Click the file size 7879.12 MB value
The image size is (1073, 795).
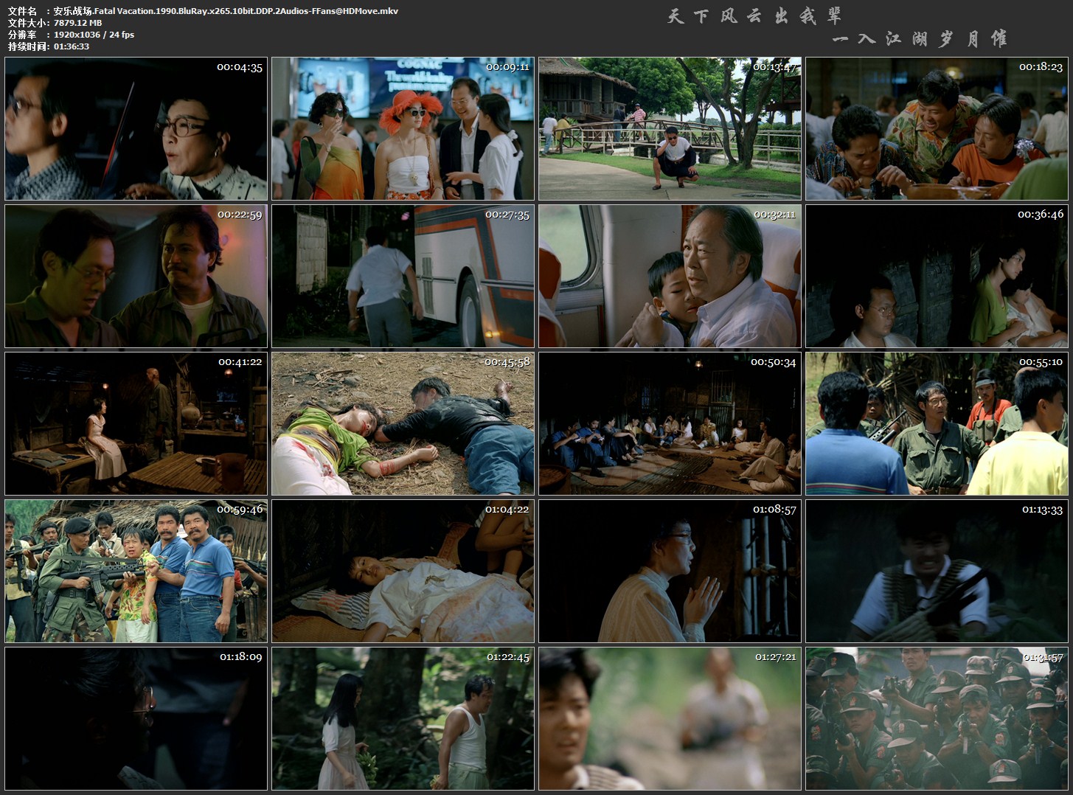click(78, 23)
